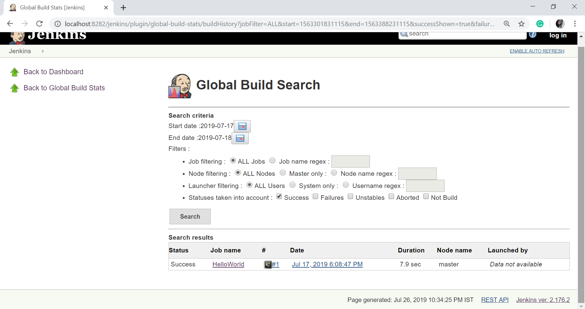The width and height of the screenshot is (585, 309).
Task: Expand the Jenkins breadcrumb arrow
Action: tap(43, 51)
